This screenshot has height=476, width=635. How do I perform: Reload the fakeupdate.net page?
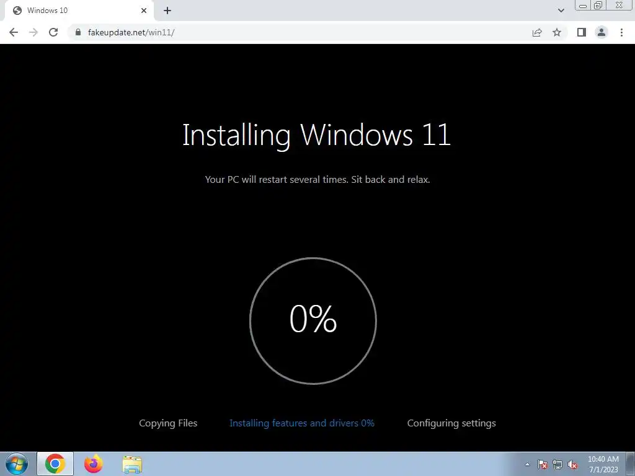(53, 32)
